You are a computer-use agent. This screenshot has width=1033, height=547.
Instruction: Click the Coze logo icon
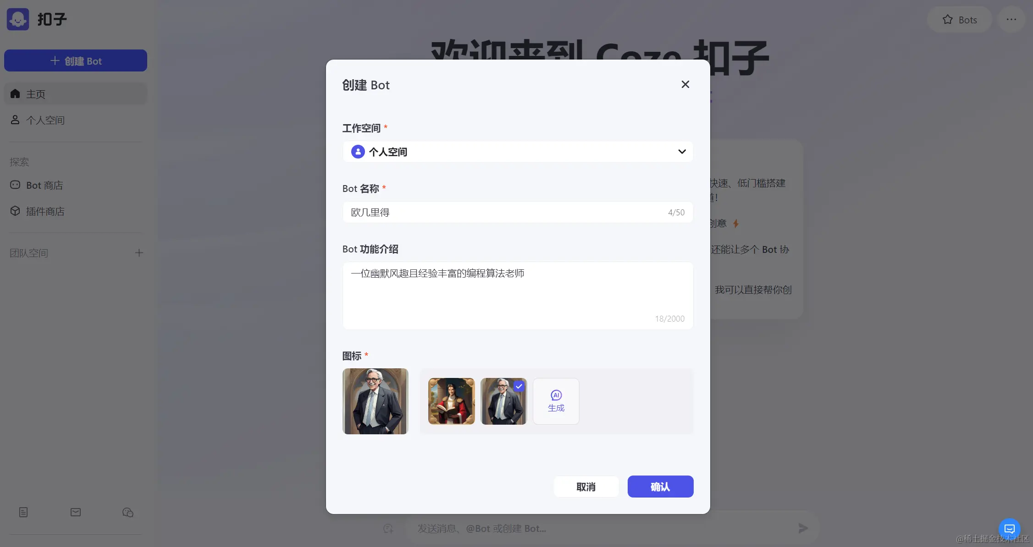18,19
